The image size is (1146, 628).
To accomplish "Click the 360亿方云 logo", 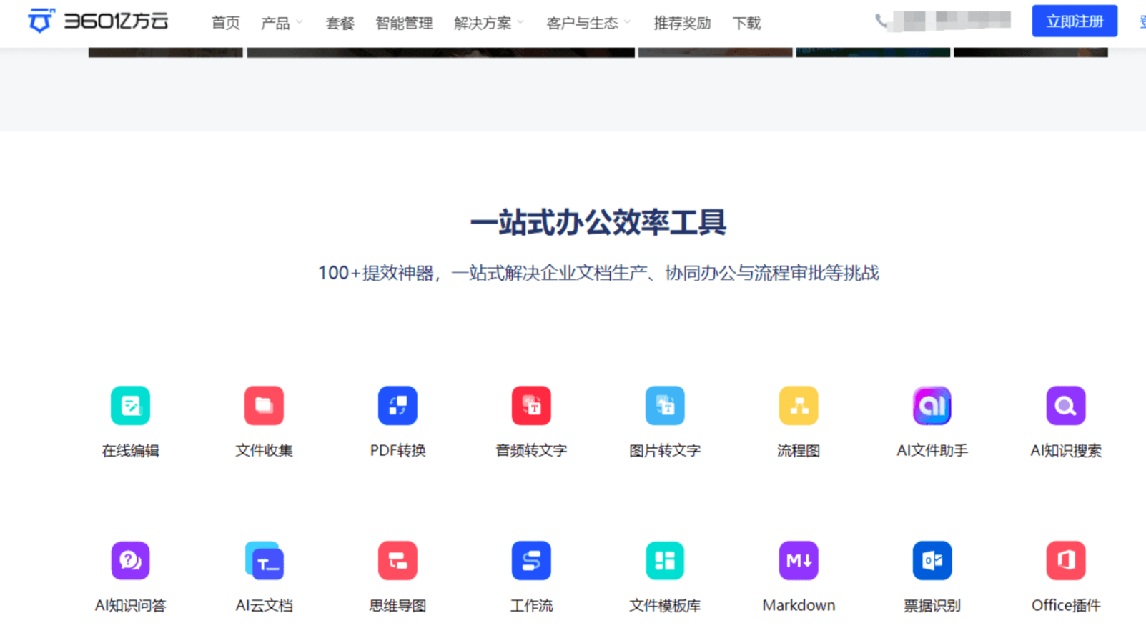I will 98,21.
